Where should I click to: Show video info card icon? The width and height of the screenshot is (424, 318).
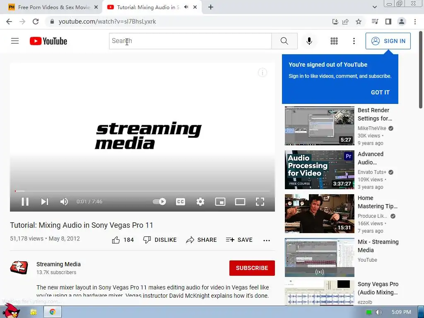(x=262, y=72)
